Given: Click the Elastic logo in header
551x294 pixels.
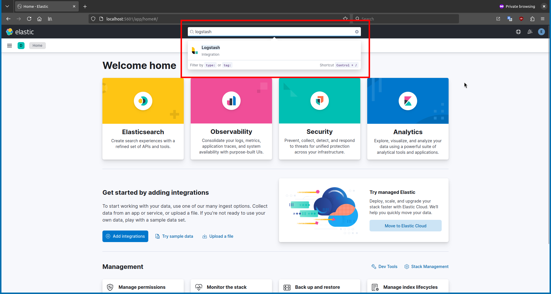Looking at the screenshot, I should pyautogui.click(x=20, y=32).
